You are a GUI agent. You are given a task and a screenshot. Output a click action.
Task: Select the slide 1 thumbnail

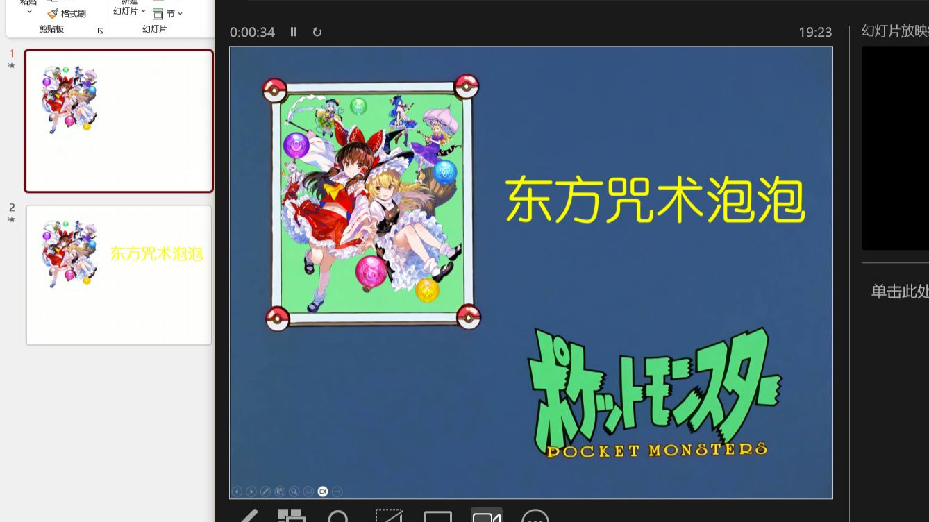[x=119, y=121]
